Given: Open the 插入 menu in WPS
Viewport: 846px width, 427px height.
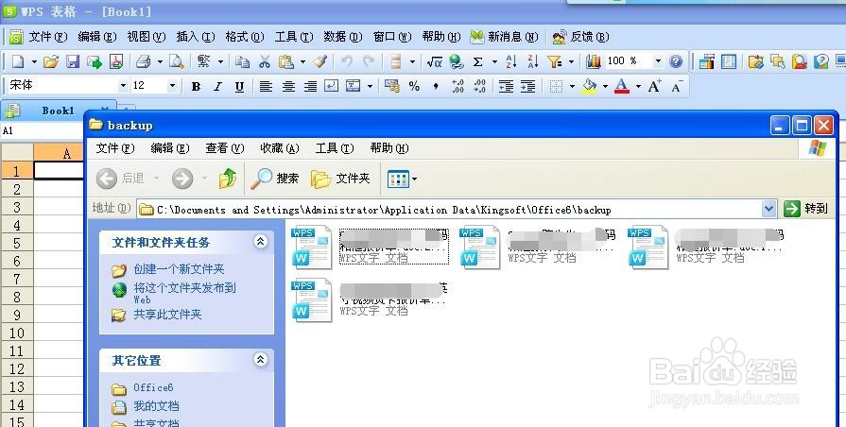Looking at the screenshot, I should click(196, 37).
